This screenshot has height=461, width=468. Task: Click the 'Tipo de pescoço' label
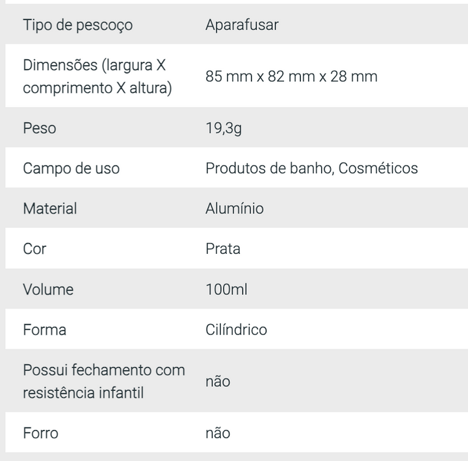pos(77,25)
